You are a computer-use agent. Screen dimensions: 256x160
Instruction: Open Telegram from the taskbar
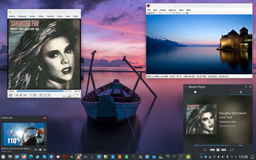51,157
